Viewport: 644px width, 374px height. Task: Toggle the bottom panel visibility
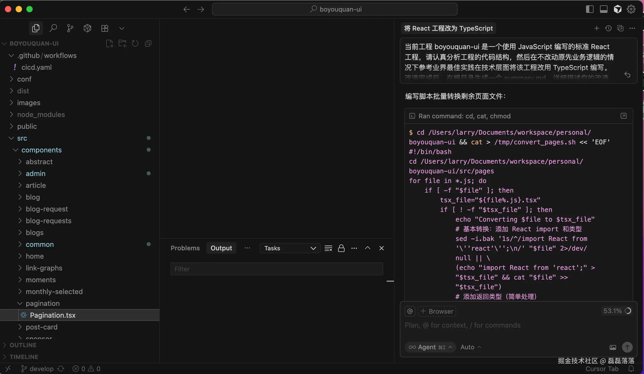603,9
